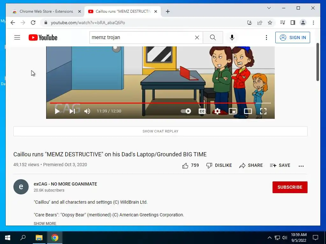This screenshot has width=326, height=244.
Task: Click the video title text
Action: (x=110, y=154)
